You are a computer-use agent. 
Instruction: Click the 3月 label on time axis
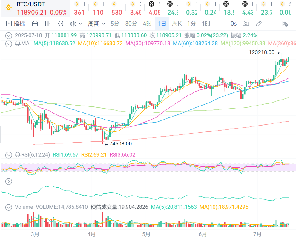[35, 234]
